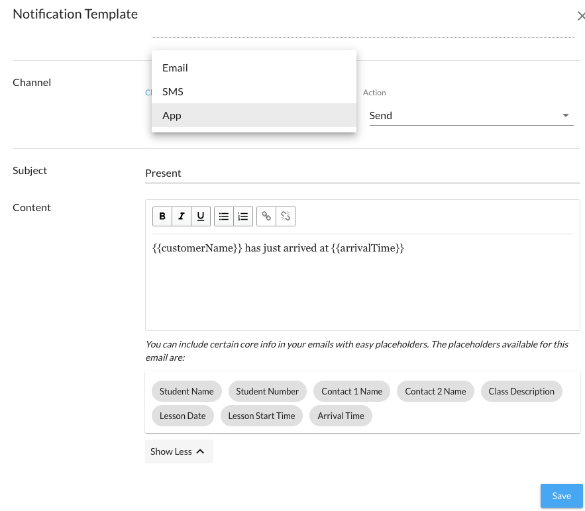This screenshot has height=511, width=585.
Task: Add a hyperlink to content
Action: point(266,216)
